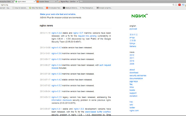Open the pgp keys link
The width and height of the screenshot is (186, 116).
tap(134, 81)
